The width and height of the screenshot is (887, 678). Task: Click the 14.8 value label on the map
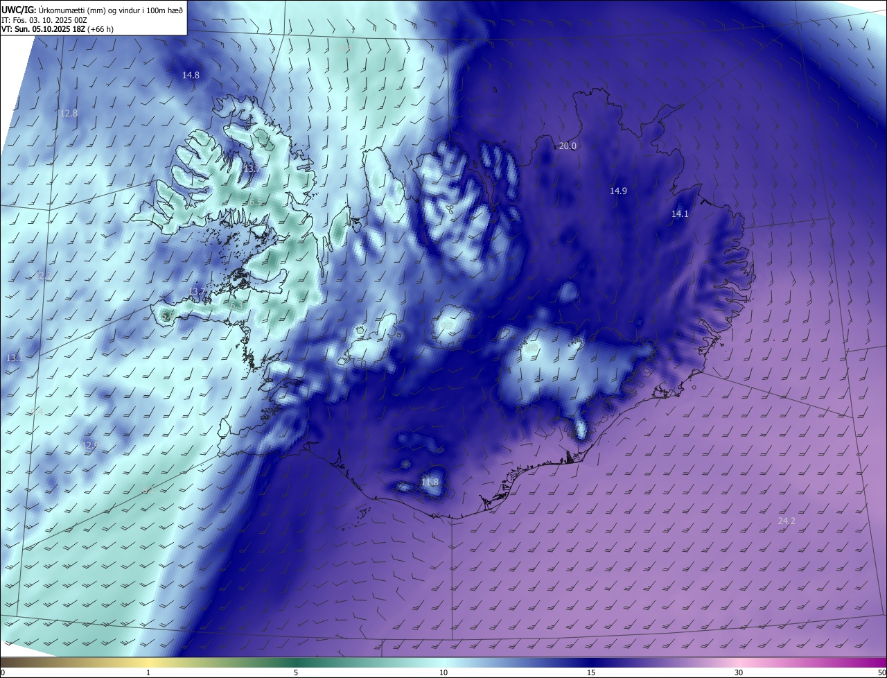[x=191, y=75]
